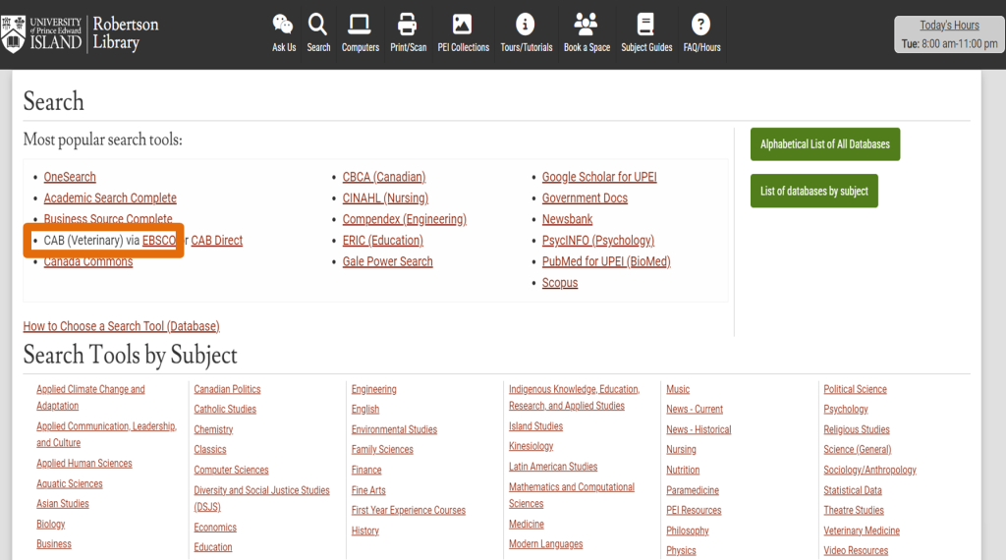Select Catholic Studies subject
This screenshot has width=1006, height=560.
(225, 410)
